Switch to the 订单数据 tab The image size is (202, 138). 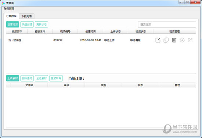point(11,16)
